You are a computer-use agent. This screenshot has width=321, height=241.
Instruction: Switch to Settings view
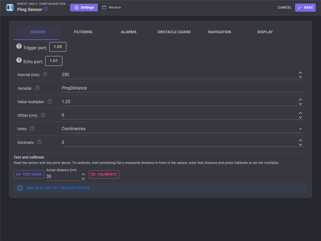coord(84,8)
